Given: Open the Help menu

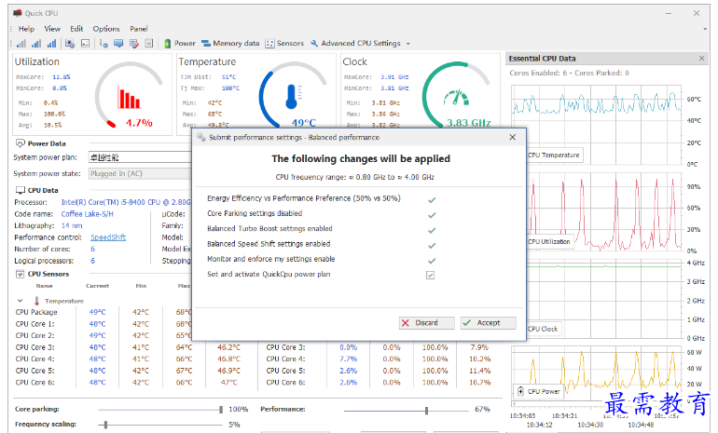Looking at the screenshot, I should 26,29.
